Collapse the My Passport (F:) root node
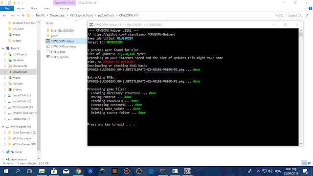 (x=3, y=127)
